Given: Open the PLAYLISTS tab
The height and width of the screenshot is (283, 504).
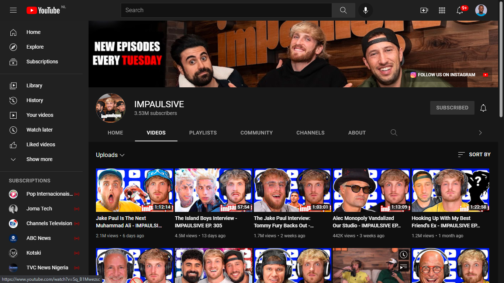Looking at the screenshot, I should click(x=203, y=133).
